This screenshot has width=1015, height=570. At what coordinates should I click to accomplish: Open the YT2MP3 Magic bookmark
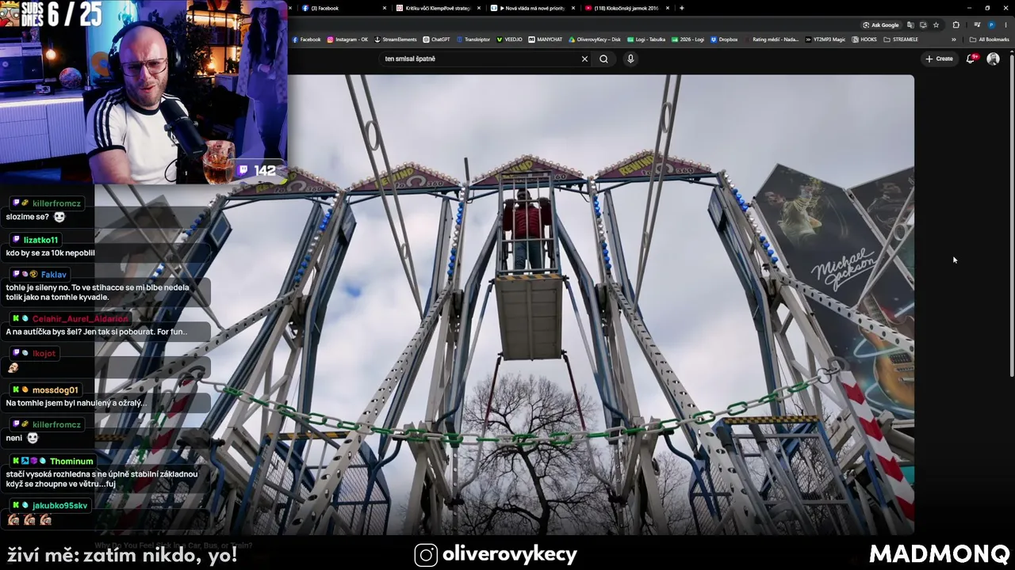pos(825,39)
